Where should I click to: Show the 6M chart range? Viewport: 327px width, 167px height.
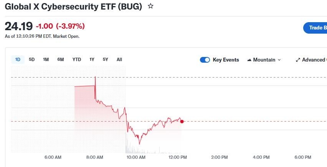(61, 59)
